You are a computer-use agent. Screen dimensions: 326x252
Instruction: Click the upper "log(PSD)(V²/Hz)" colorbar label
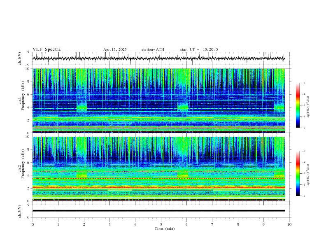click(308, 107)
